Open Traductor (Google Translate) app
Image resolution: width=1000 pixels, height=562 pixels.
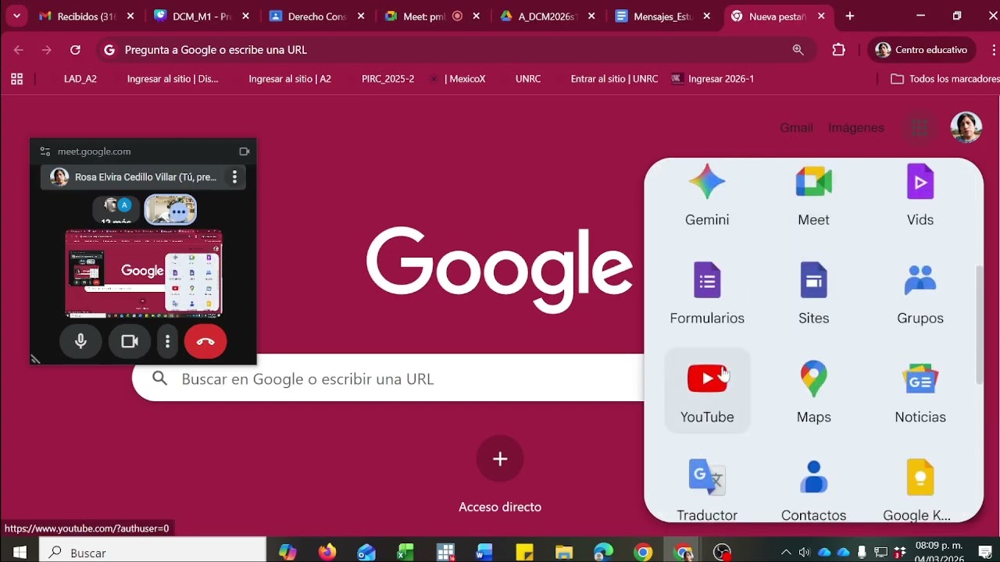click(x=707, y=489)
